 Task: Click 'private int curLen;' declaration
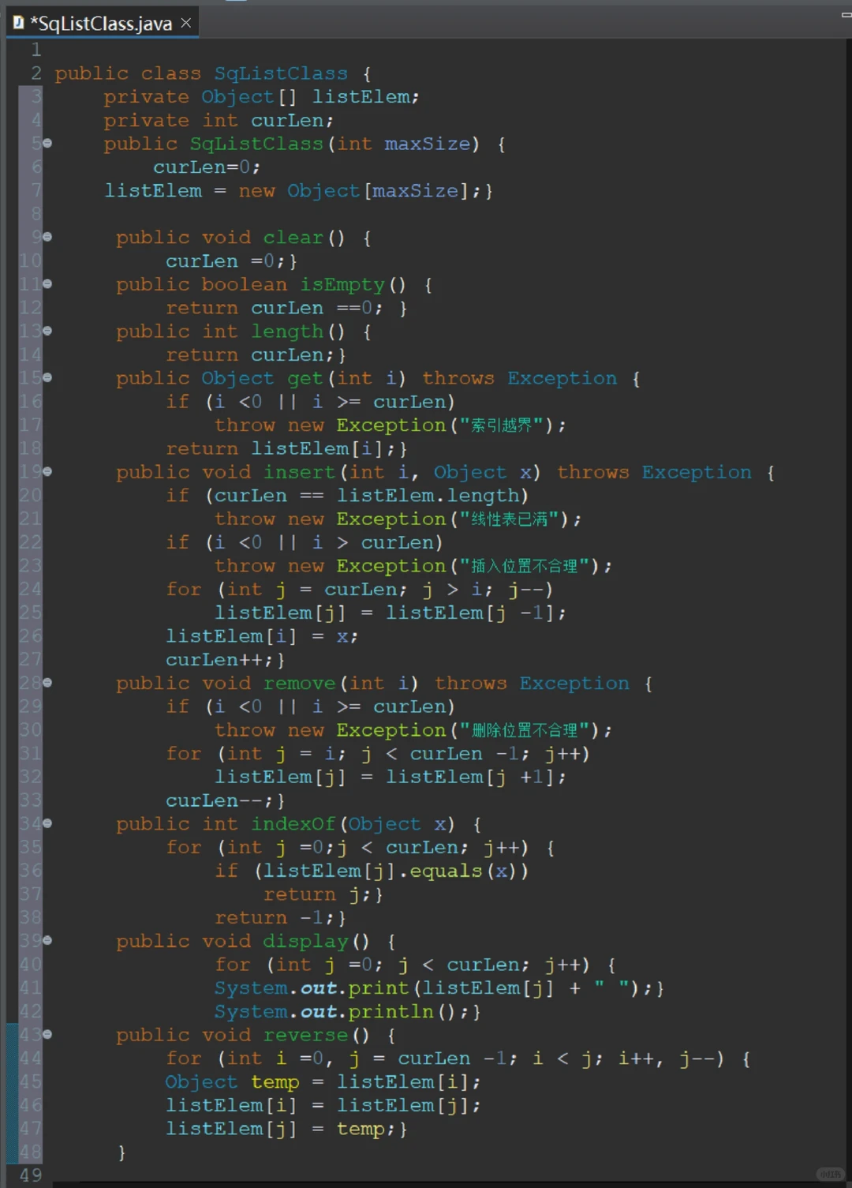point(219,121)
